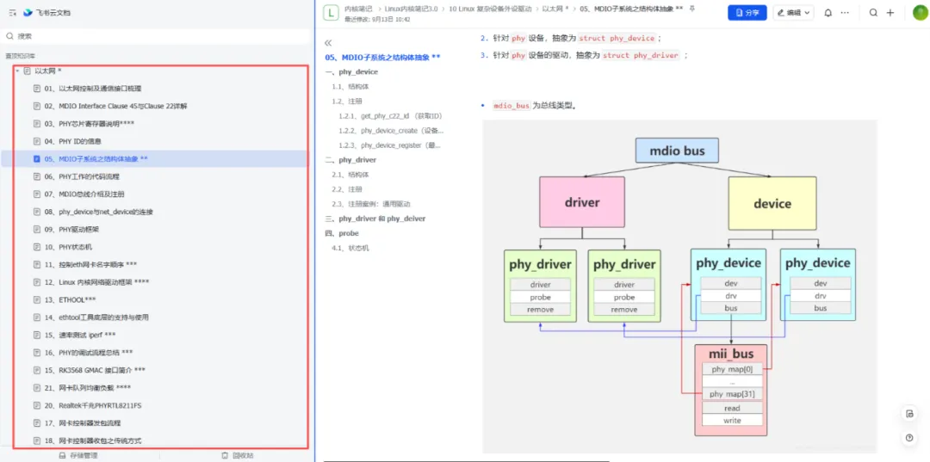
Task: Create new document with plus icon
Action: coord(890,12)
